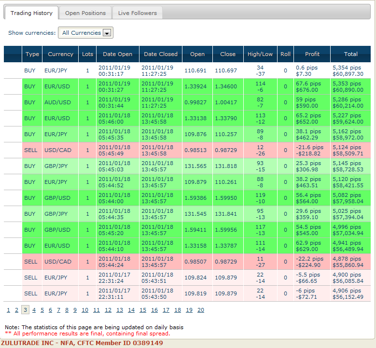
Task: Click the Close price column header
Action: (x=228, y=54)
